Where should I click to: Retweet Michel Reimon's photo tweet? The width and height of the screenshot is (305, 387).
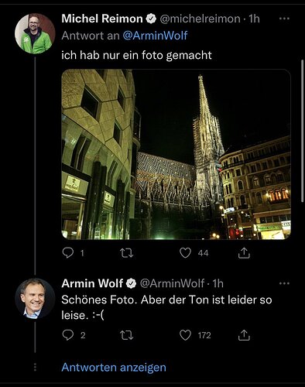point(127,253)
